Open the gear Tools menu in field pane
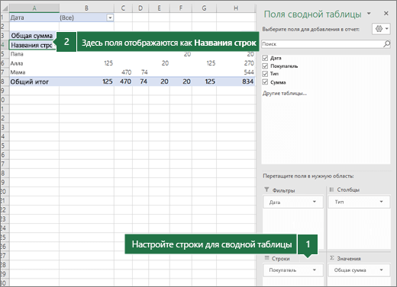This screenshot has width=397, height=287. [x=381, y=29]
